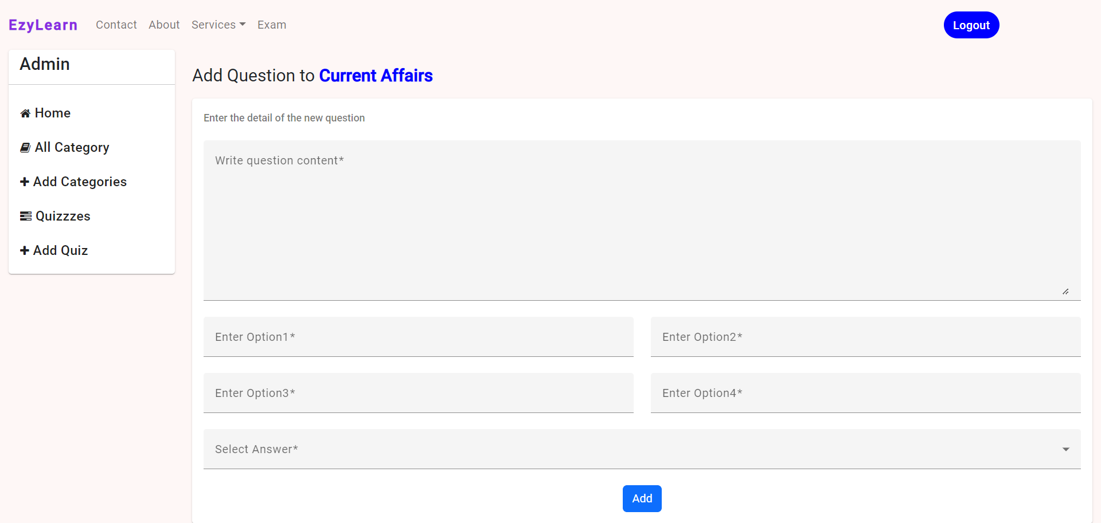The width and height of the screenshot is (1101, 523).
Task: Go to the About page
Action: point(163,25)
